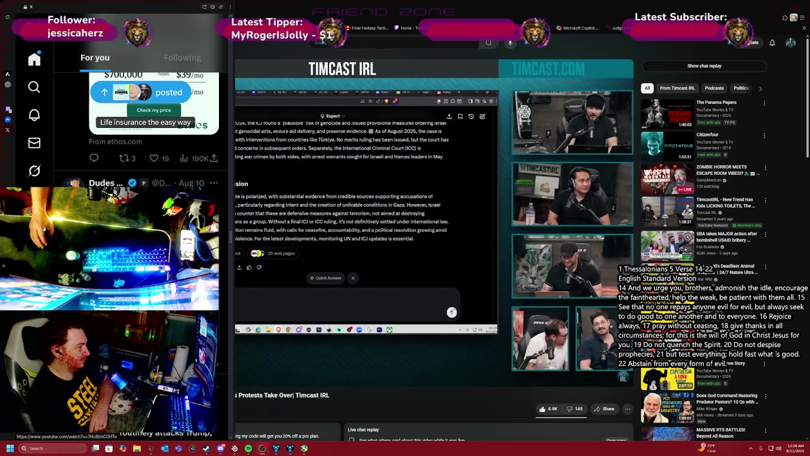The height and width of the screenshot is (456, 810).
Task: Open X notifications bell
Action: 34,115
